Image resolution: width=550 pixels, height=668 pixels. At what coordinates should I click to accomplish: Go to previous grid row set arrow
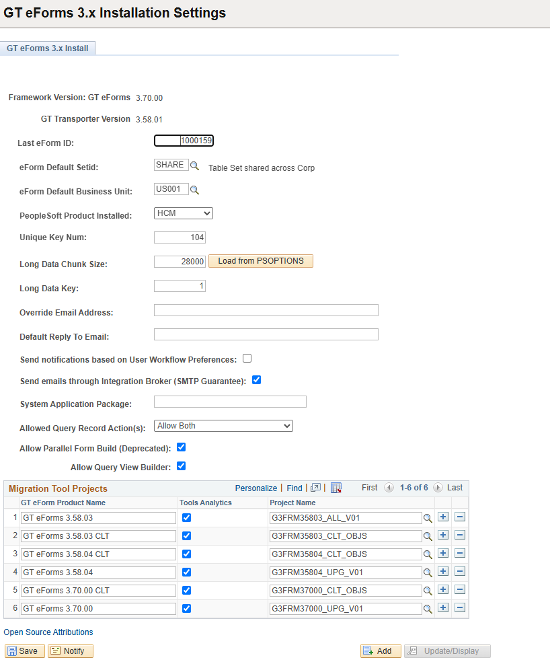click(x=389, y=487)
